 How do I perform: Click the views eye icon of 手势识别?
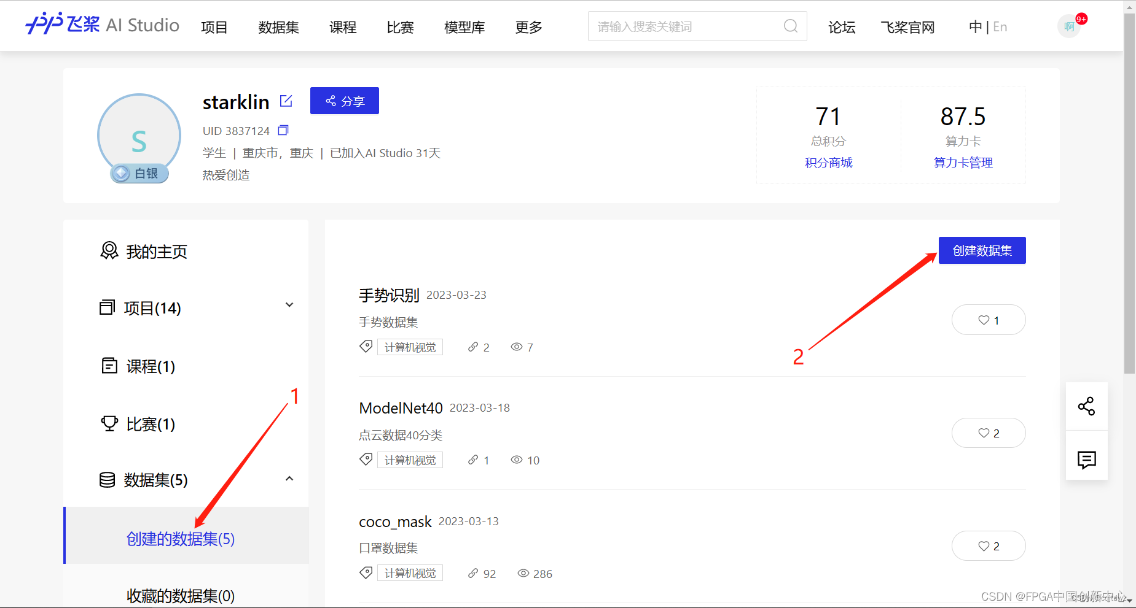coord(517,347)
